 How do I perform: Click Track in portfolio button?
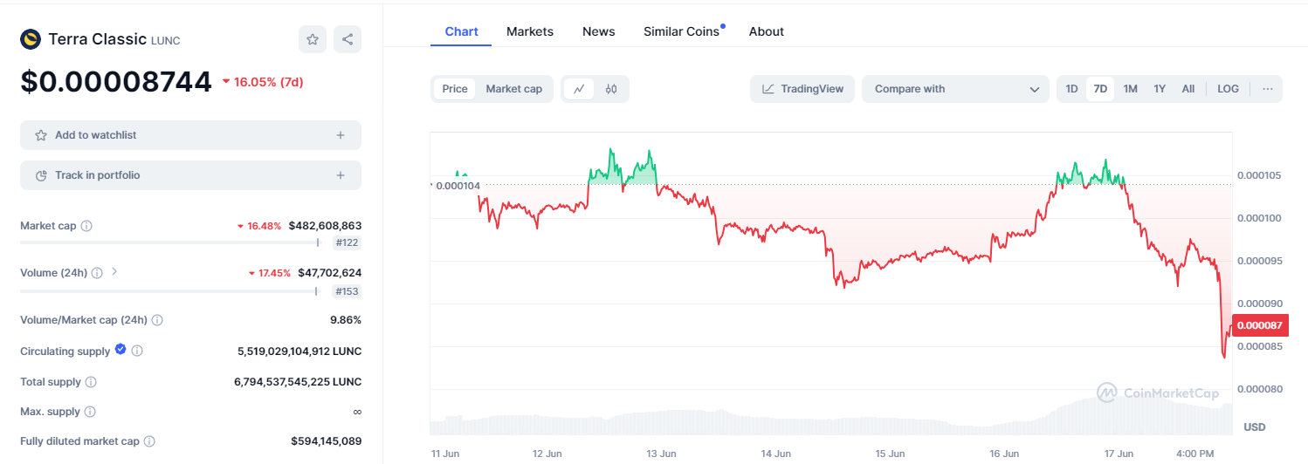(x=190, y=175)
